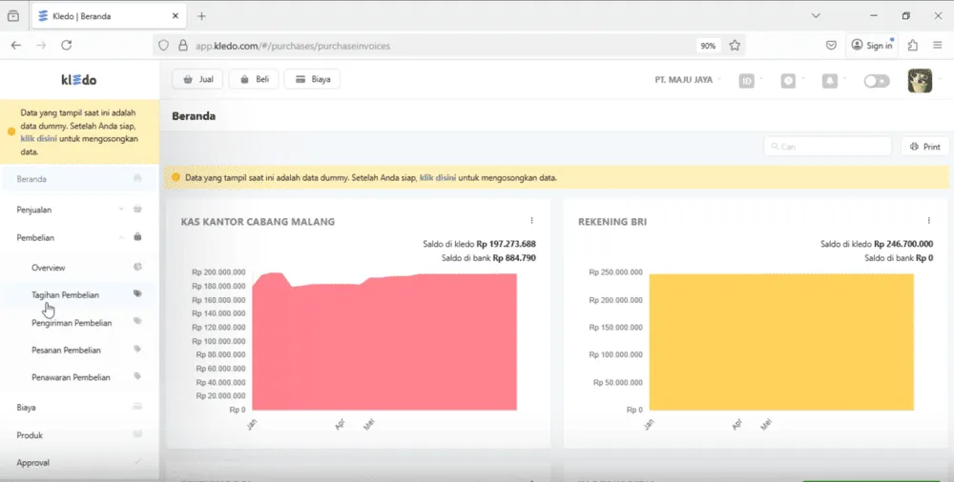
Task: Open the user profile avatar
Action: pyautogui.click(x=920, y=80)
